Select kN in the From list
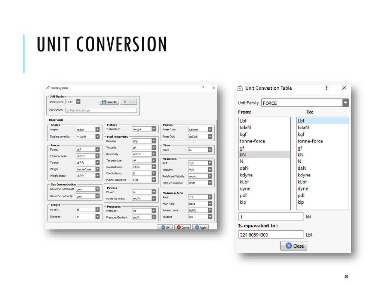 click(264, 154)
